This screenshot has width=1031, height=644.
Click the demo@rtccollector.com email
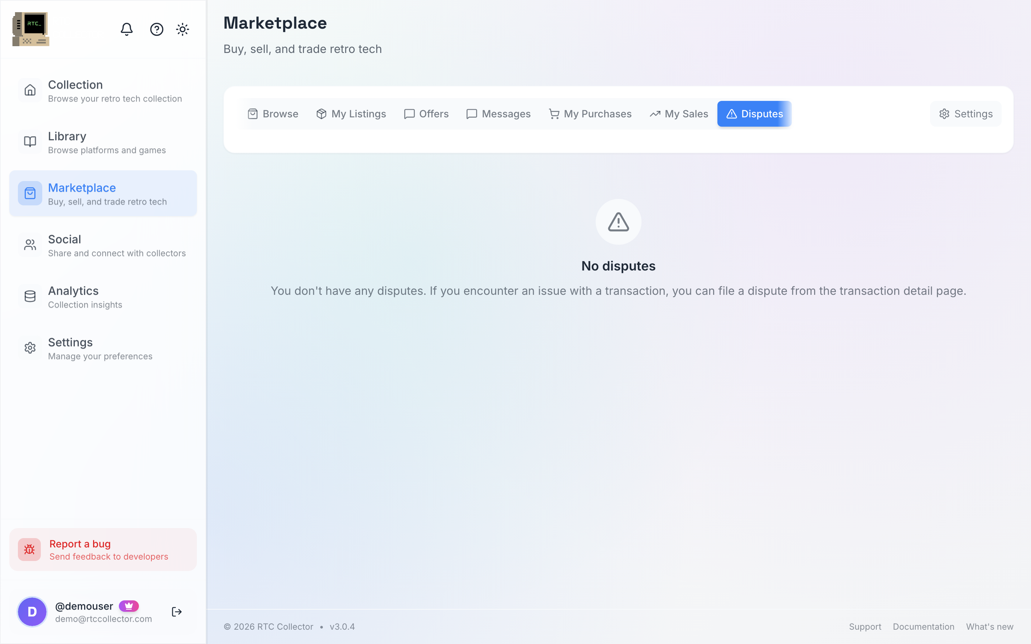tap(103, 619)
